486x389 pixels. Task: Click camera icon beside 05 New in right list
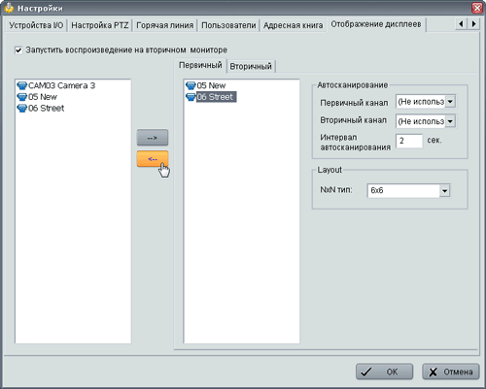191,85
